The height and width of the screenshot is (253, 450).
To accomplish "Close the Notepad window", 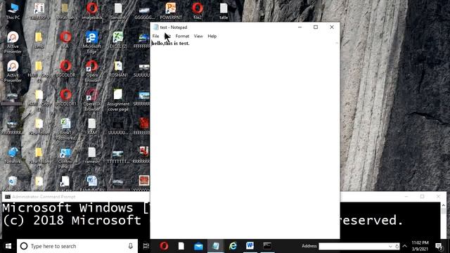I will [332, 27].
